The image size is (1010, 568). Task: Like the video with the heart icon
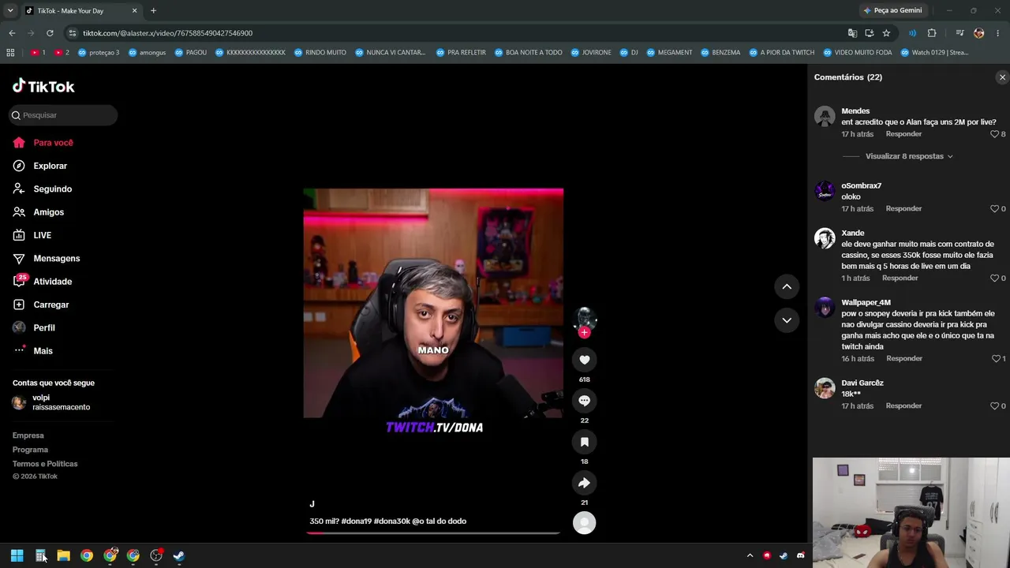584,360
